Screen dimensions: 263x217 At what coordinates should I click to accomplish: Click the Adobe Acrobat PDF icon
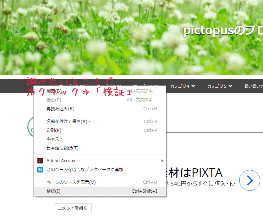click(x=40, y=161)
